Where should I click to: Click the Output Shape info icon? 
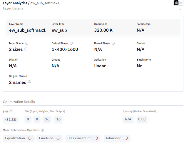coord(71,43)
